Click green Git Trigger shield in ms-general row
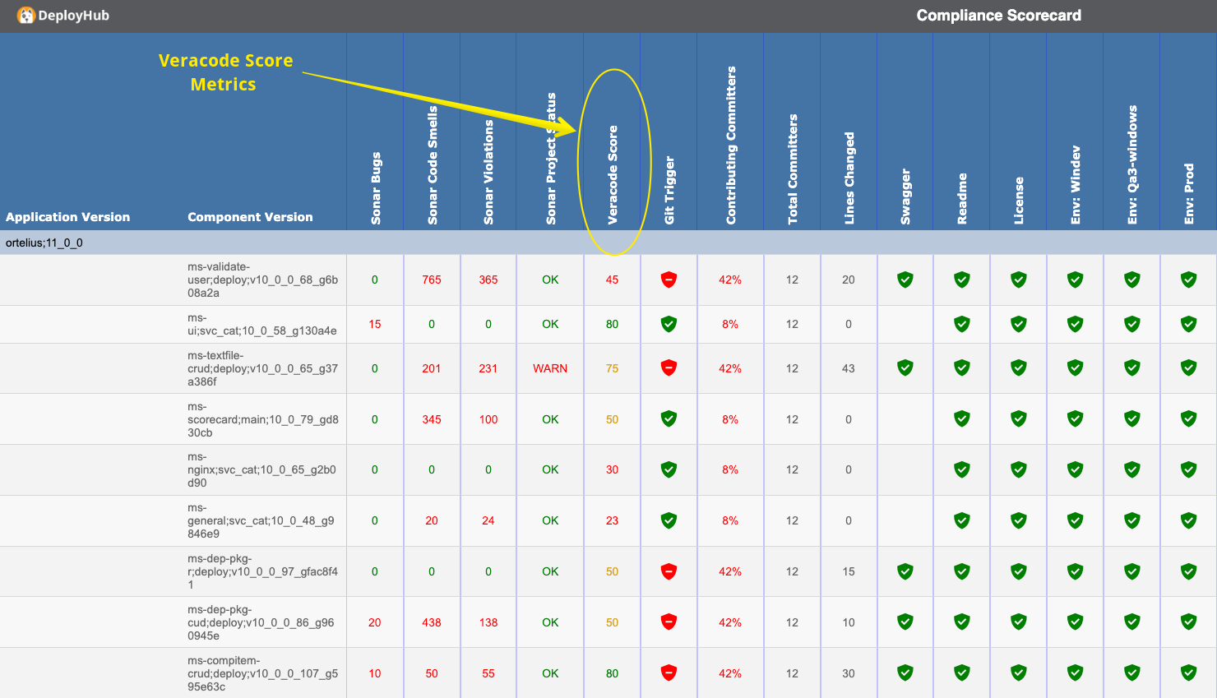 (x=669, y=520)
